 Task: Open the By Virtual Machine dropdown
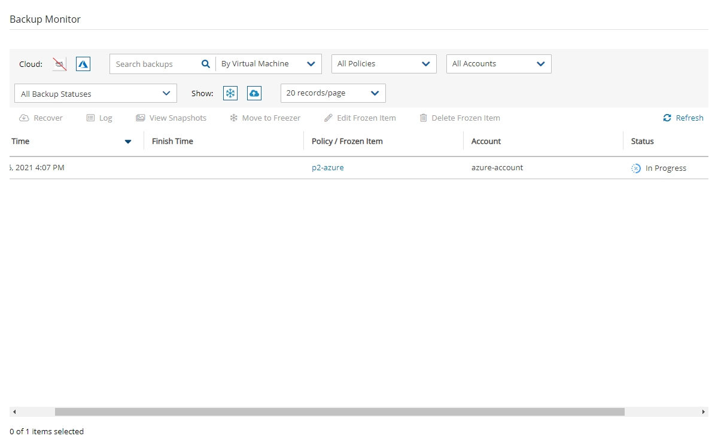point(268,64)
